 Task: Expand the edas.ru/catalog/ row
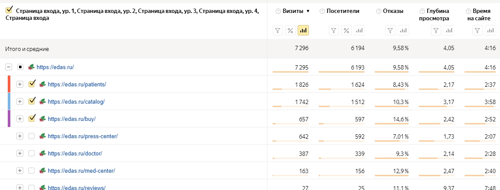(19, 101)
